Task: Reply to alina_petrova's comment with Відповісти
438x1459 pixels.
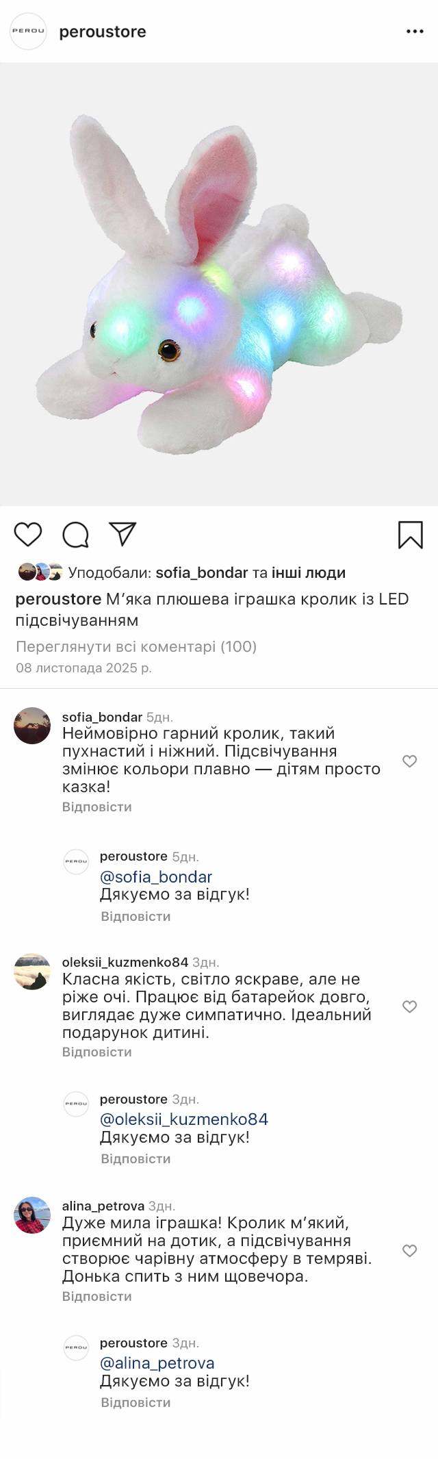Action: (96, 1296)
